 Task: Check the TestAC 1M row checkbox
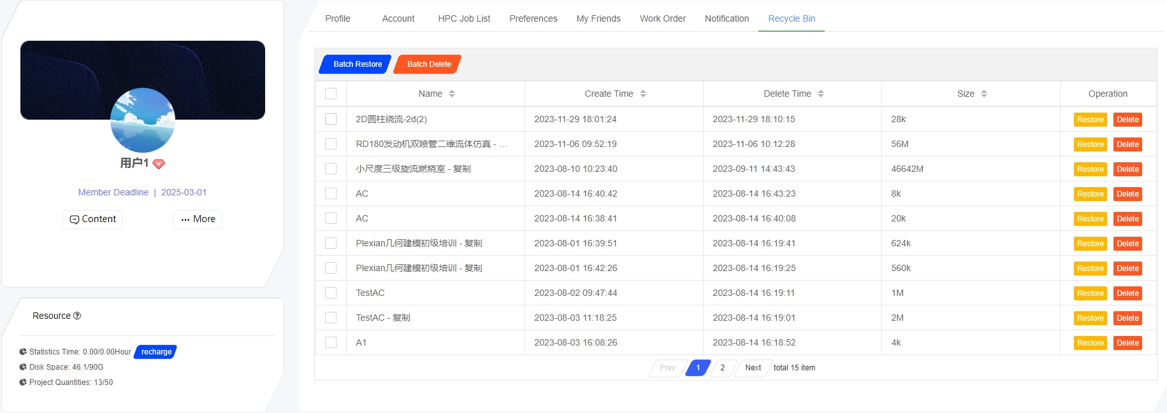pos(331,293)
